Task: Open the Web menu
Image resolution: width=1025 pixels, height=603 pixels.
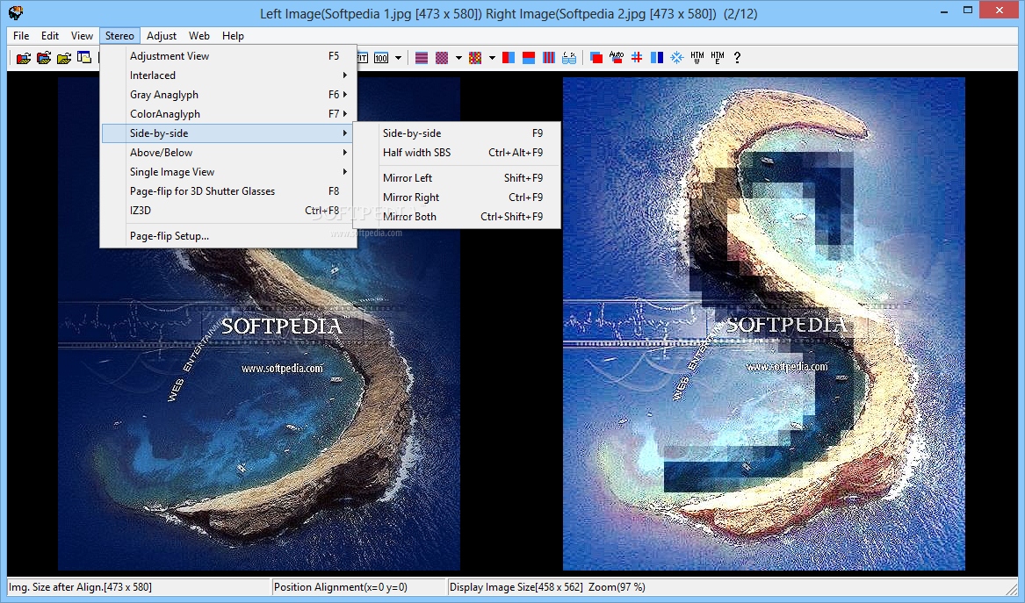Action: (x=199, y=36)
